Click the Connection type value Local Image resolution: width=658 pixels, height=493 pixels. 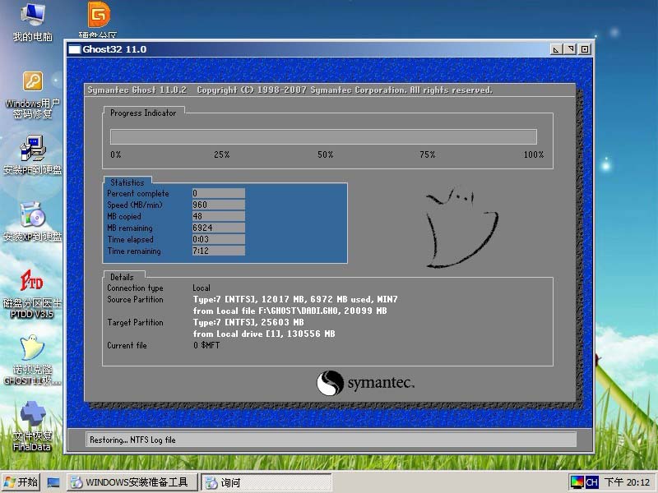point(202,288)
